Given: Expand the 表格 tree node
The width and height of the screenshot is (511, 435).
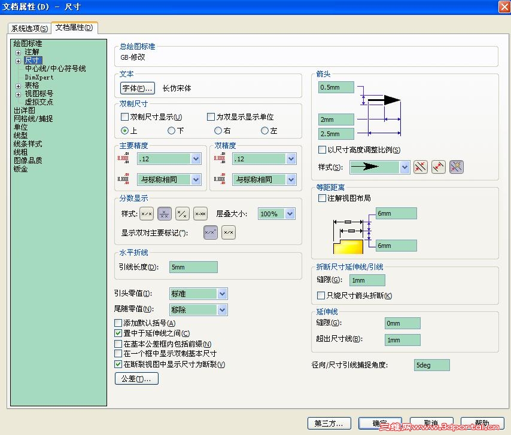Looking at the screenshot, I should point(18,86).
